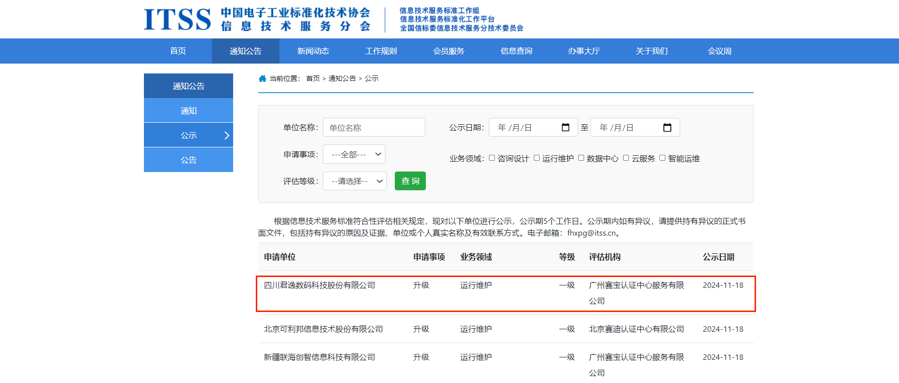Select the 通知 sidebar item
899x383 pixels.
pyautogui.click(x=188, y=111)
